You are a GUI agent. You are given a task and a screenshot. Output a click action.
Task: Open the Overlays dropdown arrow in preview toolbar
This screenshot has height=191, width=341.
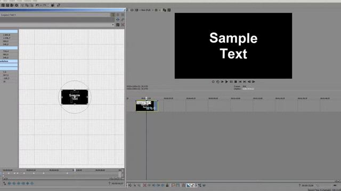(x=160, y=10)
